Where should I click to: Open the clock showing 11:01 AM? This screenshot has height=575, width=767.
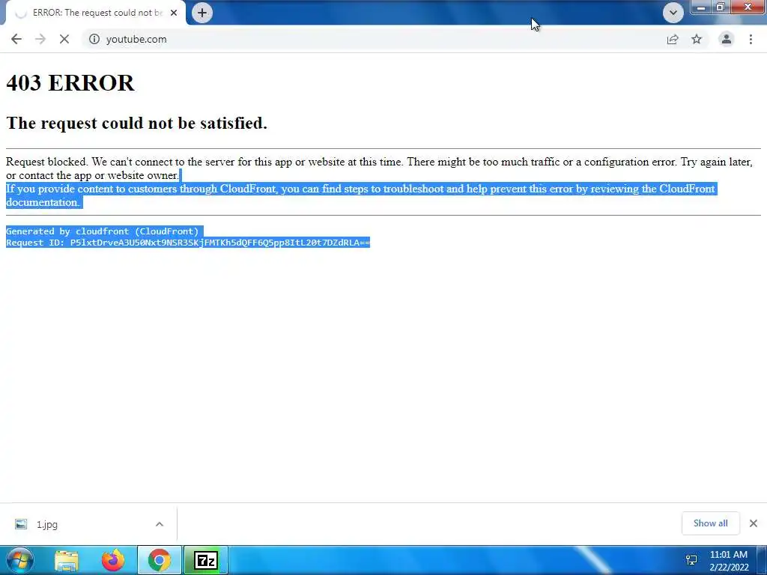pyautogui.click(x=729, y=561)
